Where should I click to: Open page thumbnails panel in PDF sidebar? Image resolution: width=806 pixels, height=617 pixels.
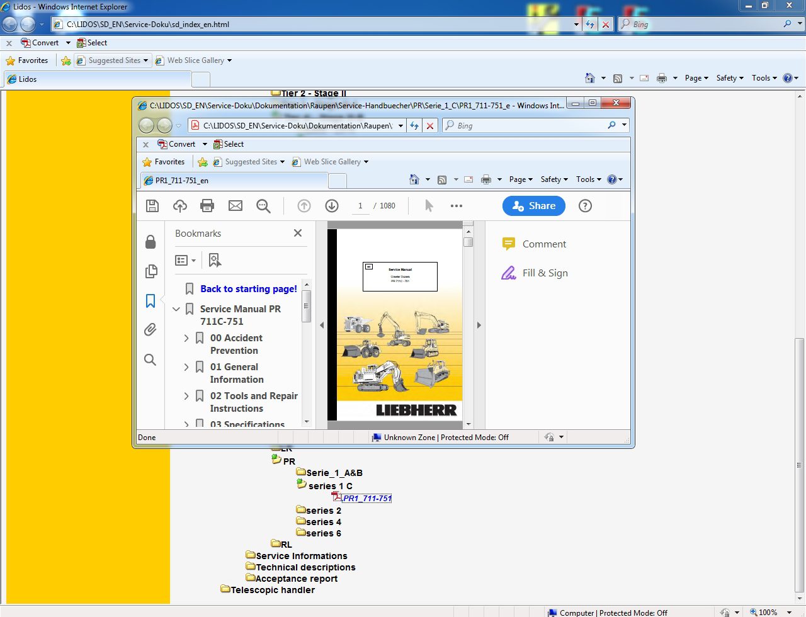pyautogui.click(x=150, y=271)
